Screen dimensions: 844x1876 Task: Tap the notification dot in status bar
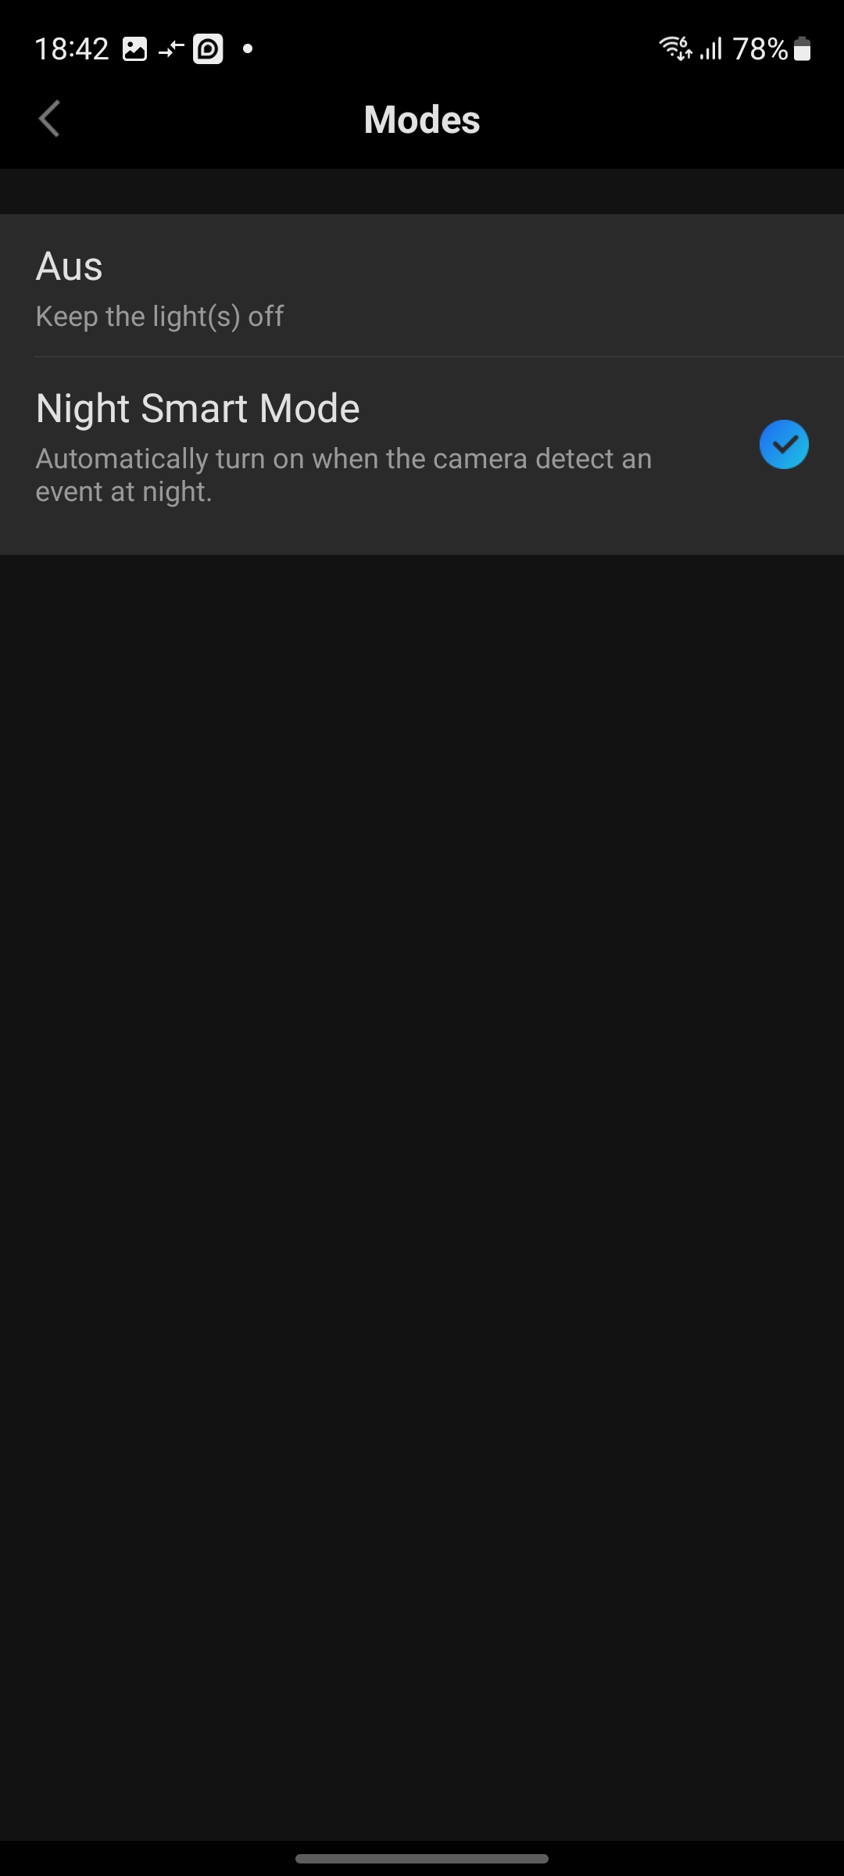coord(248,48)
